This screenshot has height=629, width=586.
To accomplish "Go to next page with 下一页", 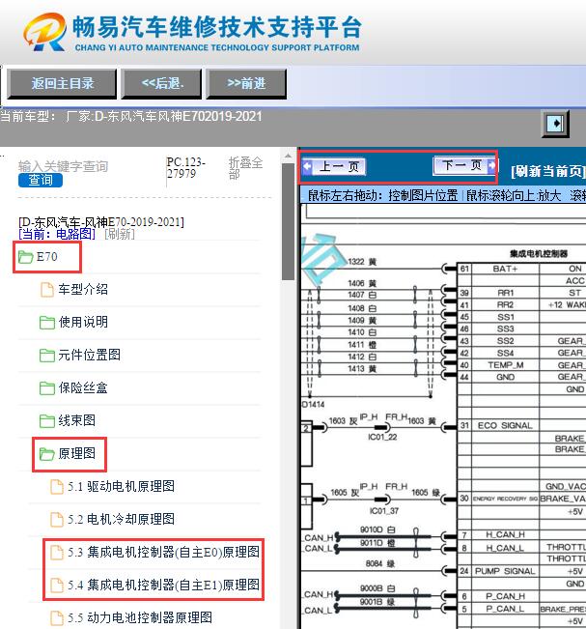I will (463, 165).
